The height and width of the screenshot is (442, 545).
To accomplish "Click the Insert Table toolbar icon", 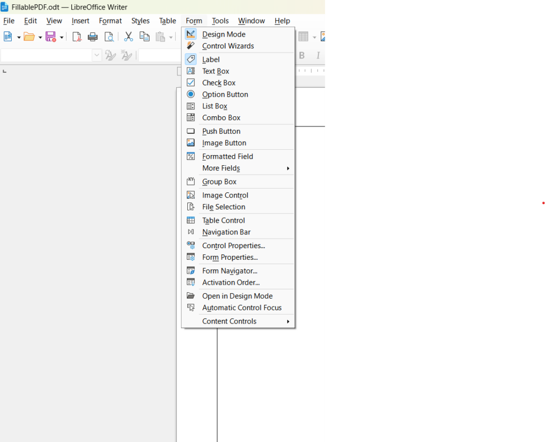I will 303,37.
